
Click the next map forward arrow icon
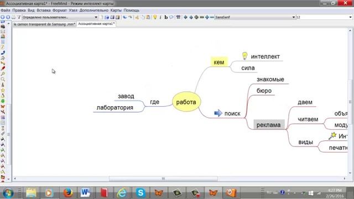[x=8, y=17]
